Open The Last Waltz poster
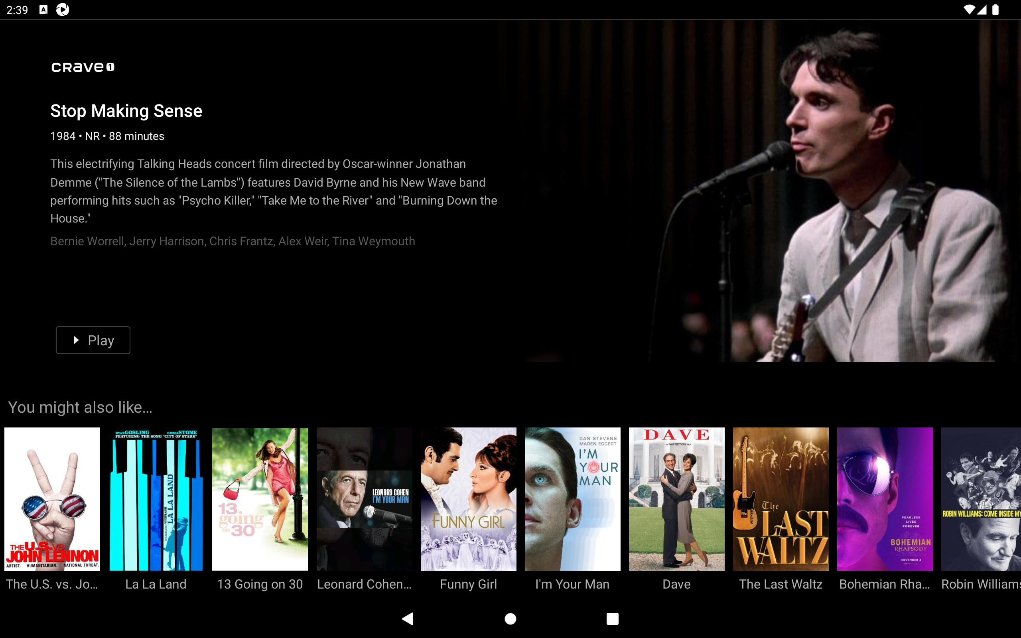Viewport: 1021px width, 638px height. coord(781,499)
